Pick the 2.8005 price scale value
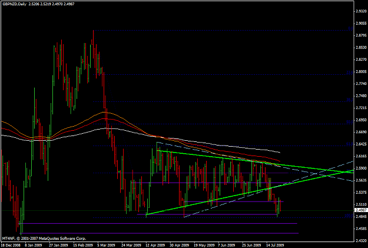 (361, 72)
